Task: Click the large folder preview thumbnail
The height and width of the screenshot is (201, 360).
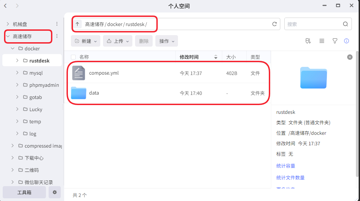Action: coord(313,78)
